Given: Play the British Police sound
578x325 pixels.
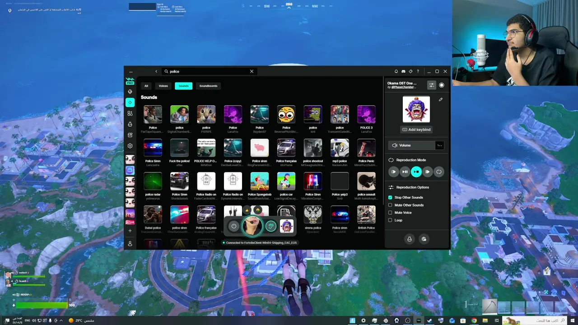Looking at the screenshot, I should [x=366, y=215].
